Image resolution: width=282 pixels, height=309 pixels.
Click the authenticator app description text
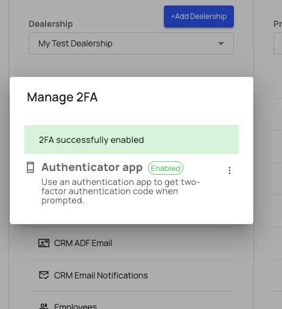[121, 191]
